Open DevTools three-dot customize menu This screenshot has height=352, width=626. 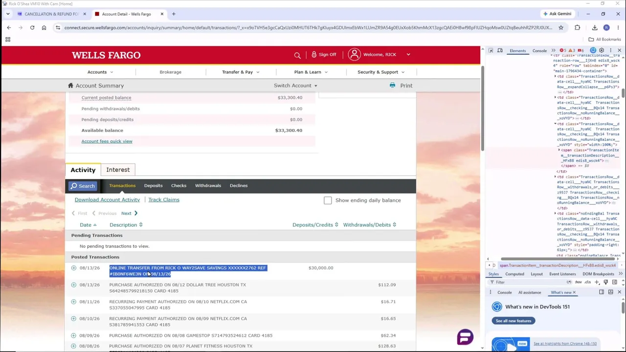[610, 50]
